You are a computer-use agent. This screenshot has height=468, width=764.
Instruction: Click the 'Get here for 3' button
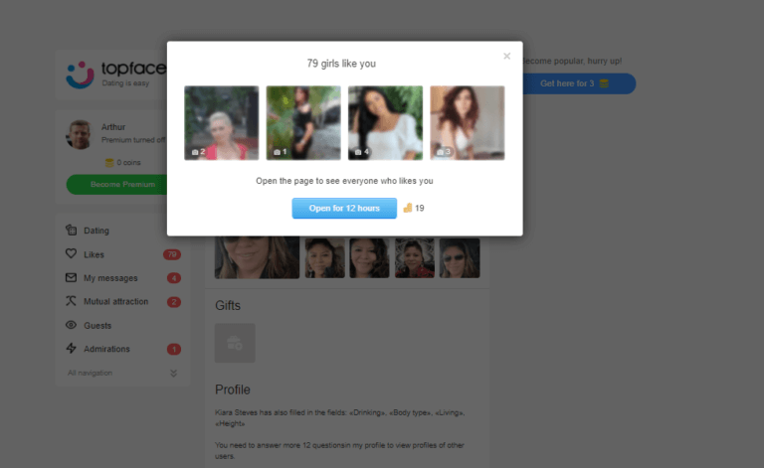point(574,83)
